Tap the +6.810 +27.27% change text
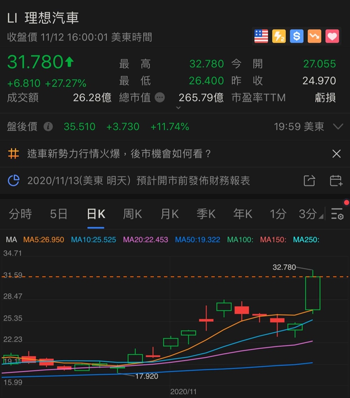This screenshot has width=350, height=398. [47, 83]
